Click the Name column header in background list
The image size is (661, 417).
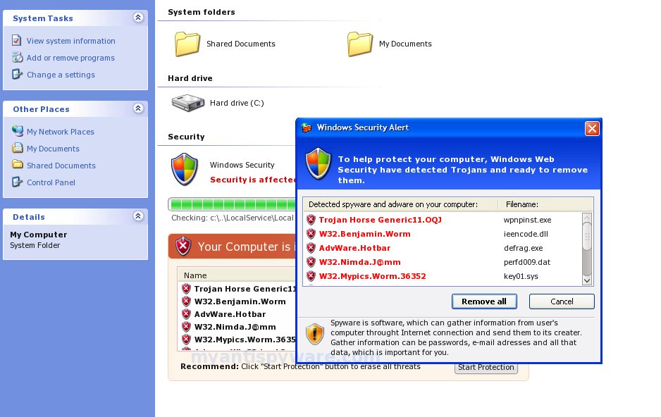click(195, 275)
